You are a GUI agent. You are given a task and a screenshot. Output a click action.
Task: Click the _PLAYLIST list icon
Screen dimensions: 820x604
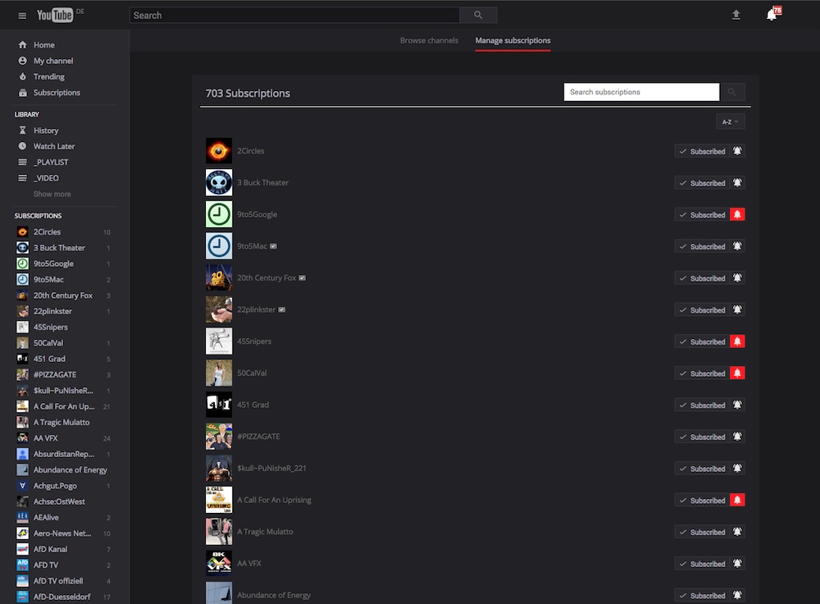(22, 162)
